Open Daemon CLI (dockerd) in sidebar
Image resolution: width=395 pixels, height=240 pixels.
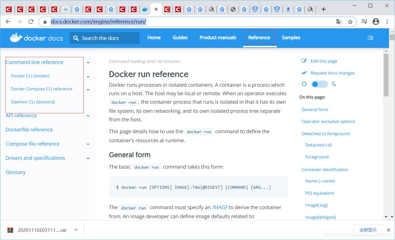pyautogui.click(x=33, y=102)
